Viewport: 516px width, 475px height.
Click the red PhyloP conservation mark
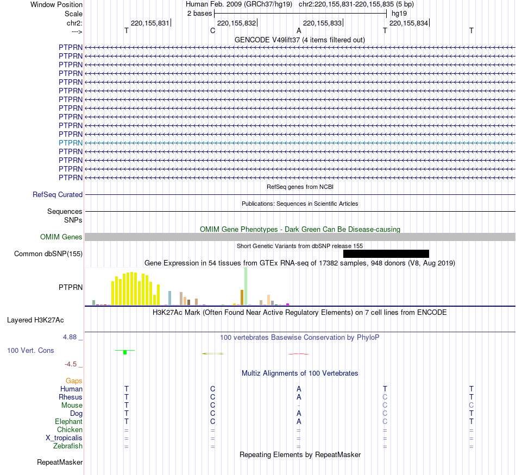tap(299, 354)
